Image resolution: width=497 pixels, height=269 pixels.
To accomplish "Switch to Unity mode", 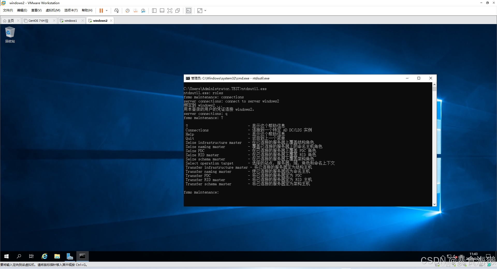I will click(x=178, y=11).
